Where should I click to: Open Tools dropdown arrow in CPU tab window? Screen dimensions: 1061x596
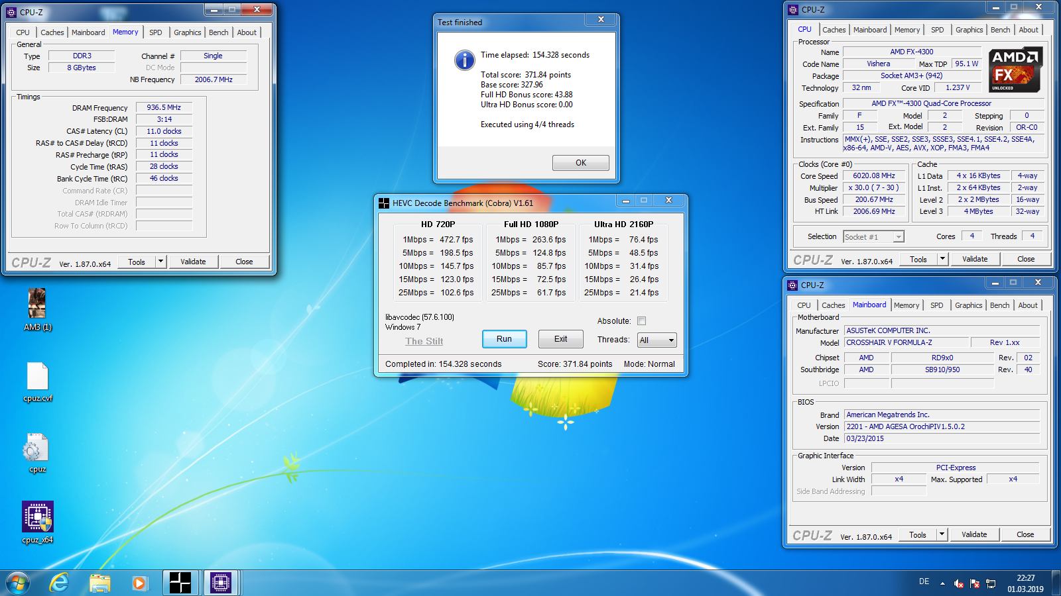coord(942,259)
